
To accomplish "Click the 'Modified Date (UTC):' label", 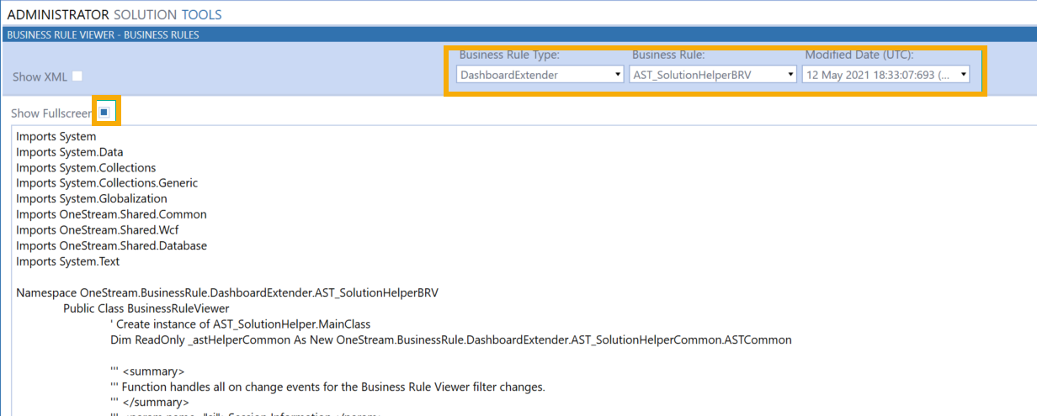I will click(859, 55).
